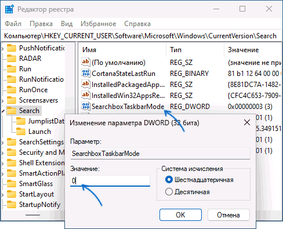
Task: Click the InstalledPackagedApp string value icon
Action: (x=86, y=84)
